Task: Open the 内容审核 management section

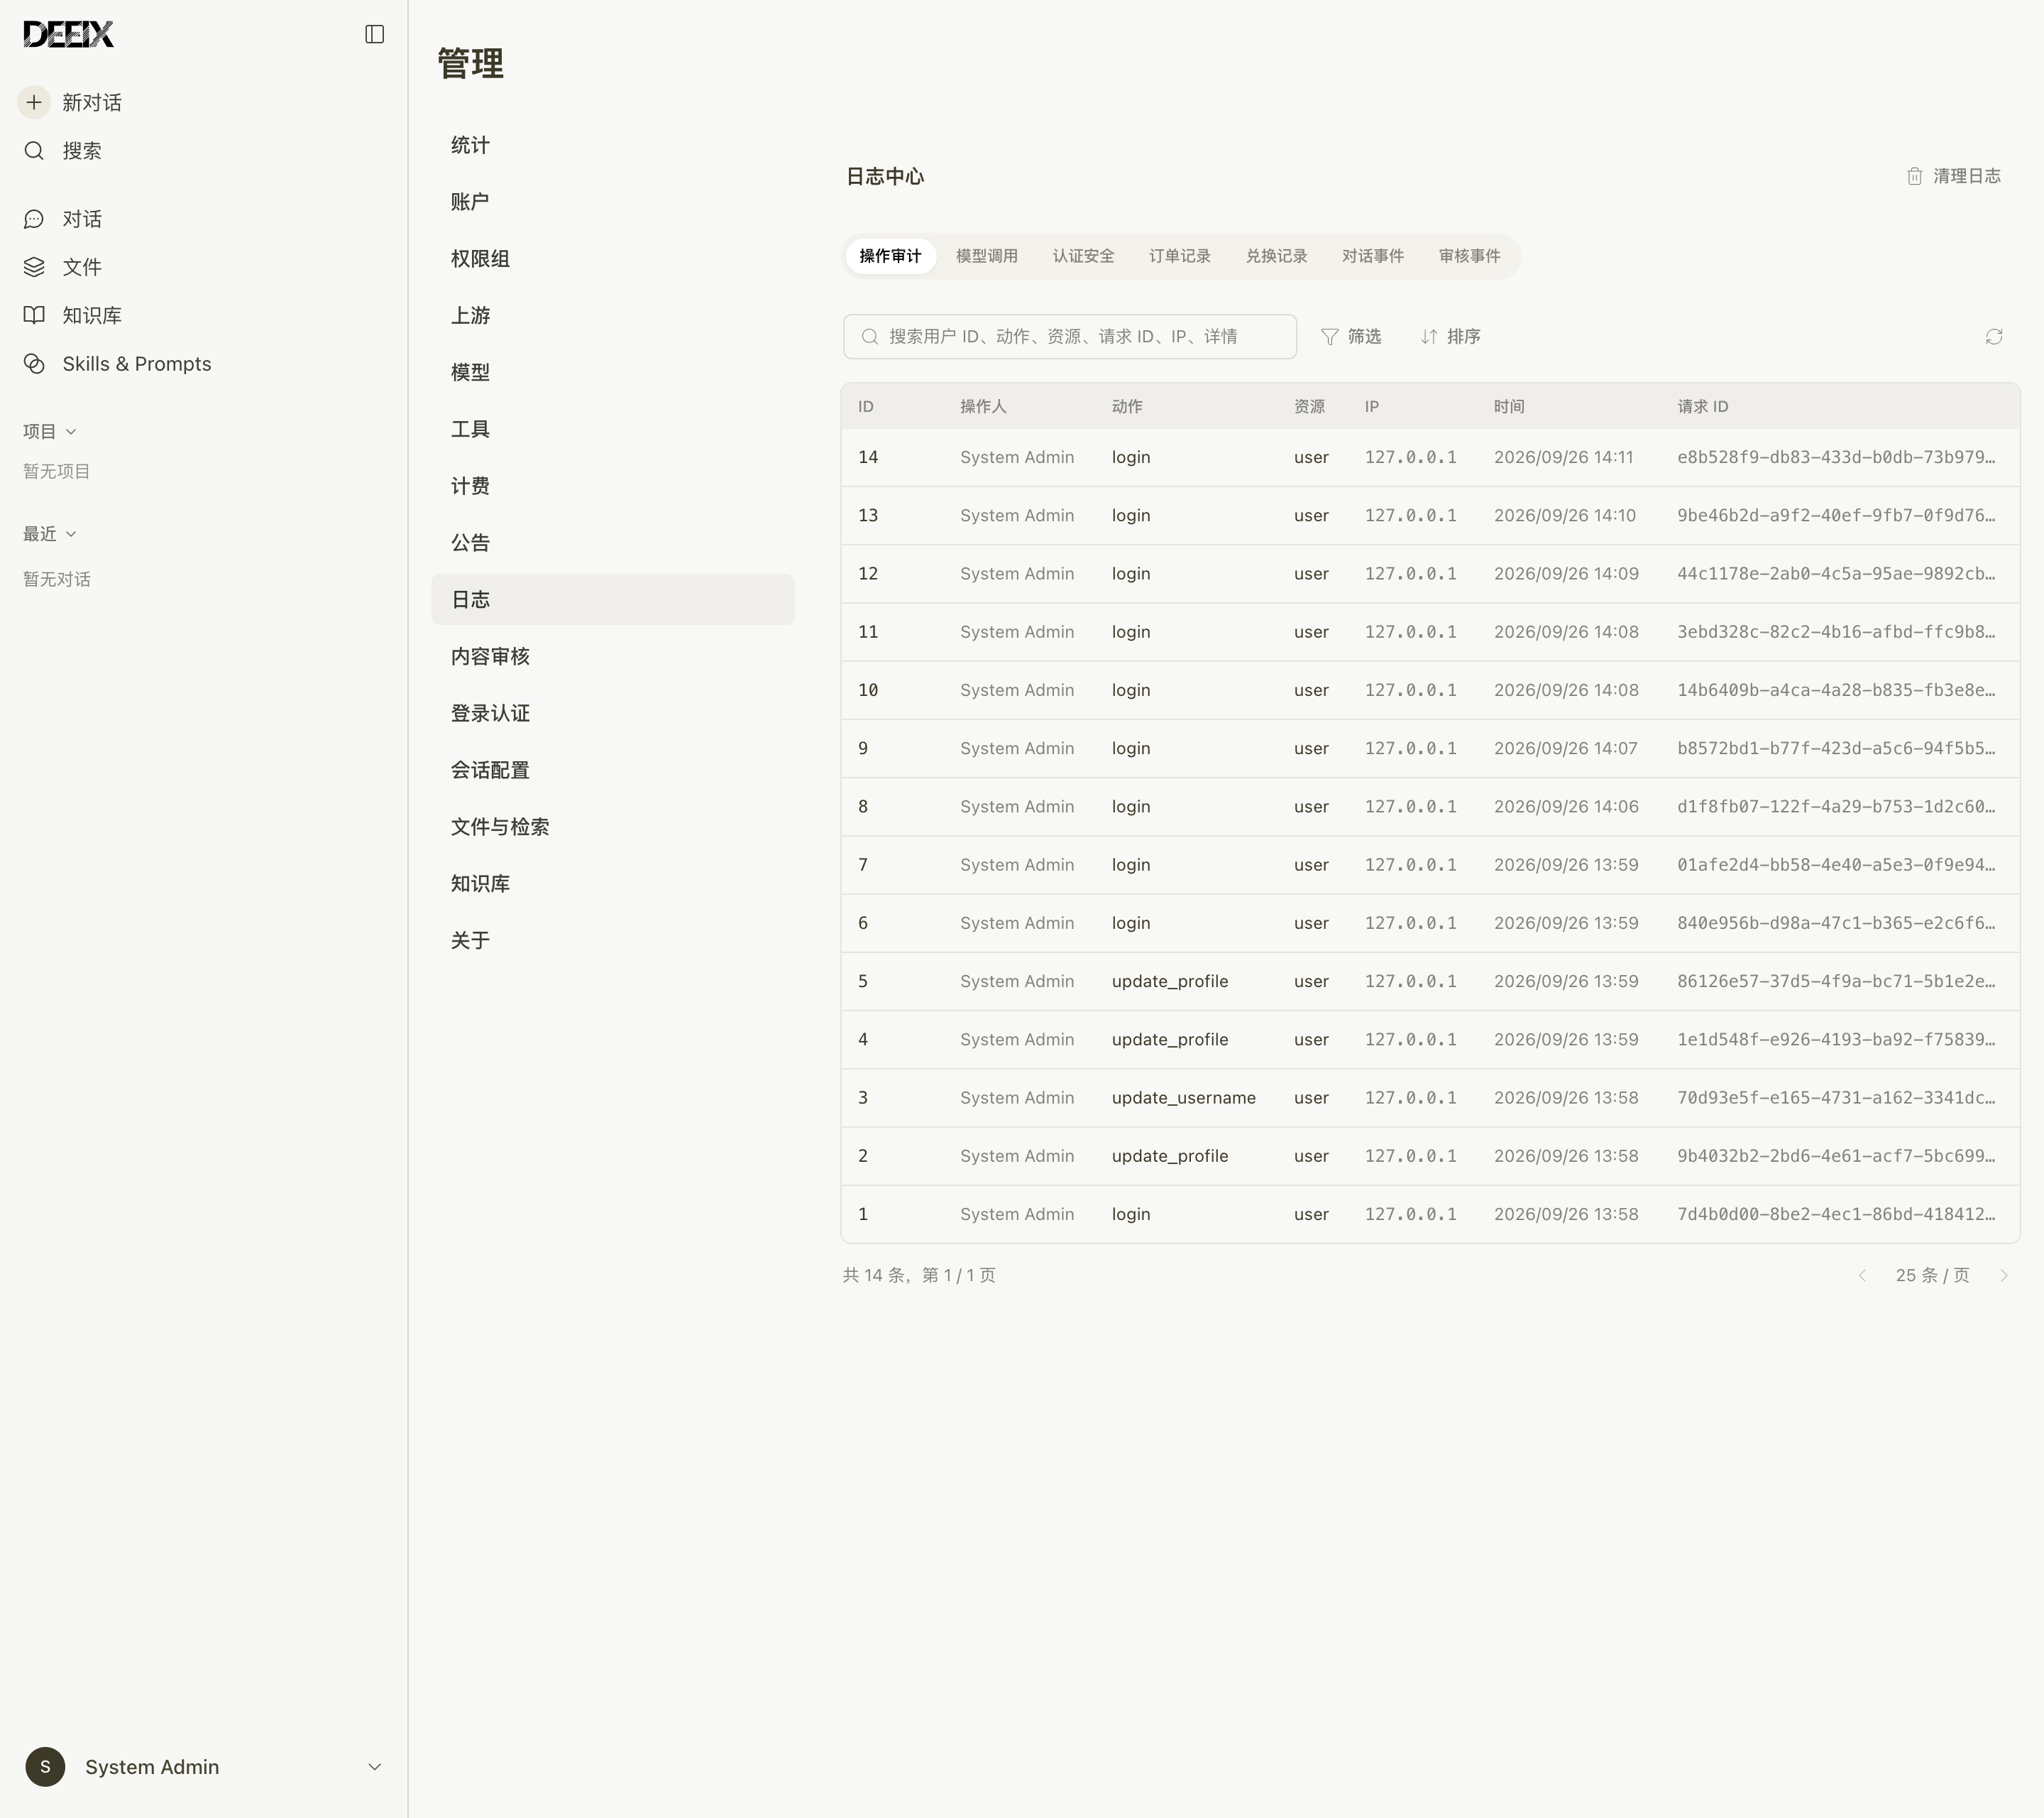Action: point(613,656)
